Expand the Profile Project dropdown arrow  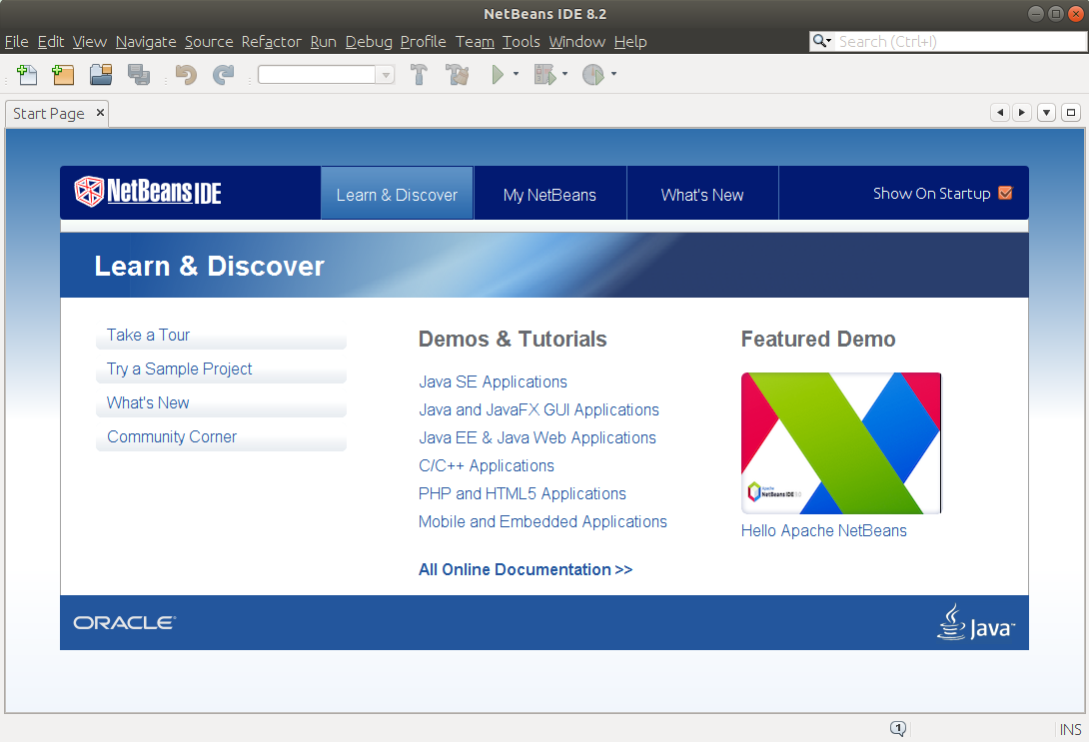(613, 74)
